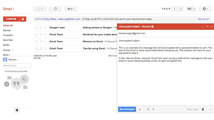Minimize the compose window
The image size is (214, 120).
[203, 27]
